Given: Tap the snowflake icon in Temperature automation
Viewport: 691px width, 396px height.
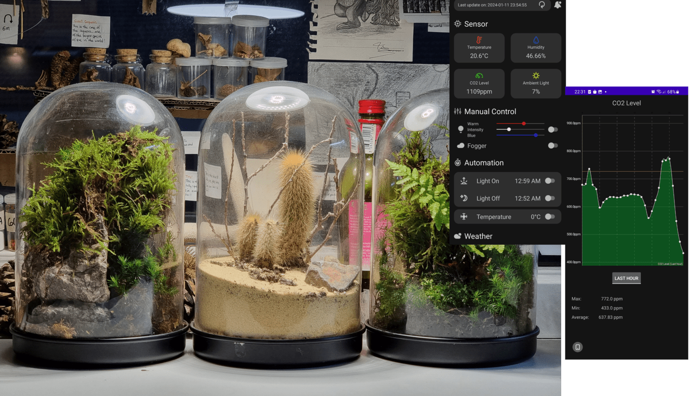Looking at the screenshot, I should (464, 217).
